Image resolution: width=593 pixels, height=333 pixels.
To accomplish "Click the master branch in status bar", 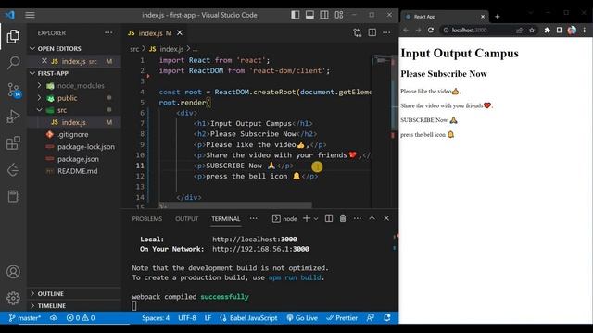I will point(25,318).
